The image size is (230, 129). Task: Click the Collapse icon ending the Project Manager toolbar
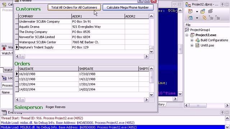click(x=218, y=18)
